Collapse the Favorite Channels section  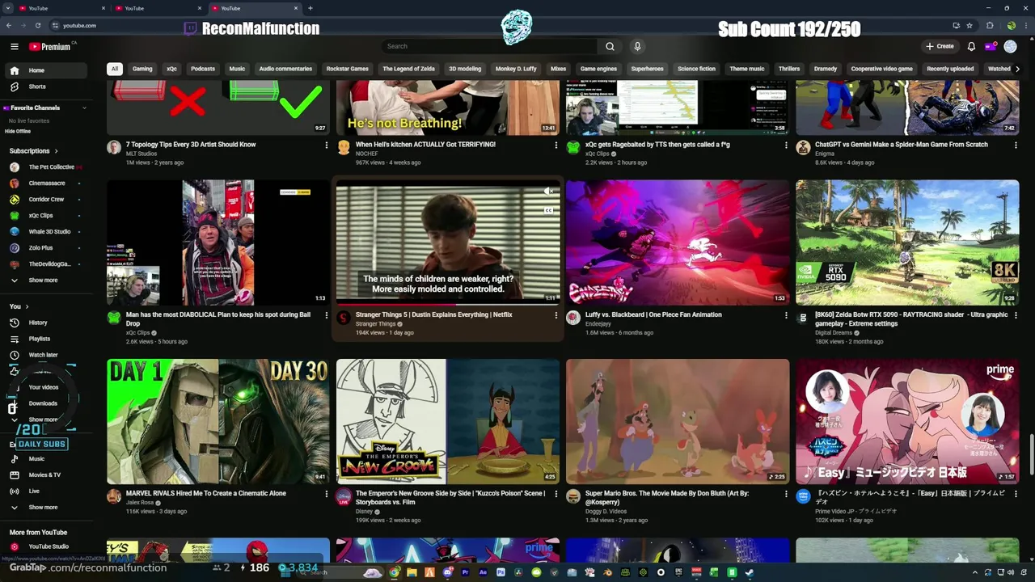84,108
